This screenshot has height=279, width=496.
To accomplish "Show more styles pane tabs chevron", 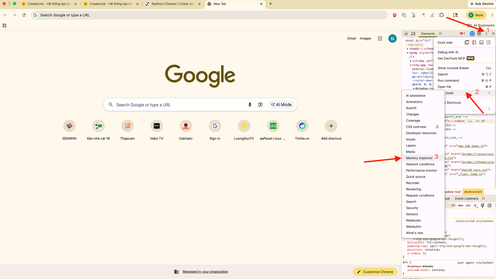I will tap(484, 199).
